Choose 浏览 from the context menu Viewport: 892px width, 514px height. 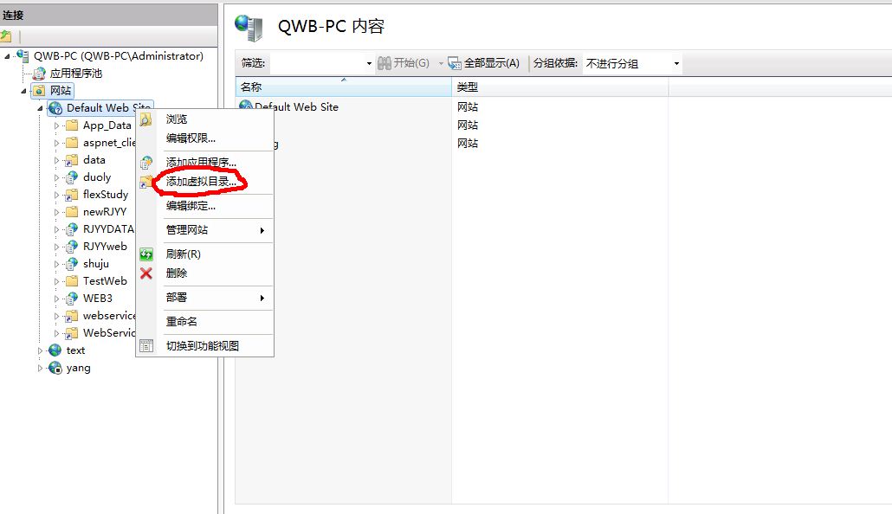coord(204,119)
